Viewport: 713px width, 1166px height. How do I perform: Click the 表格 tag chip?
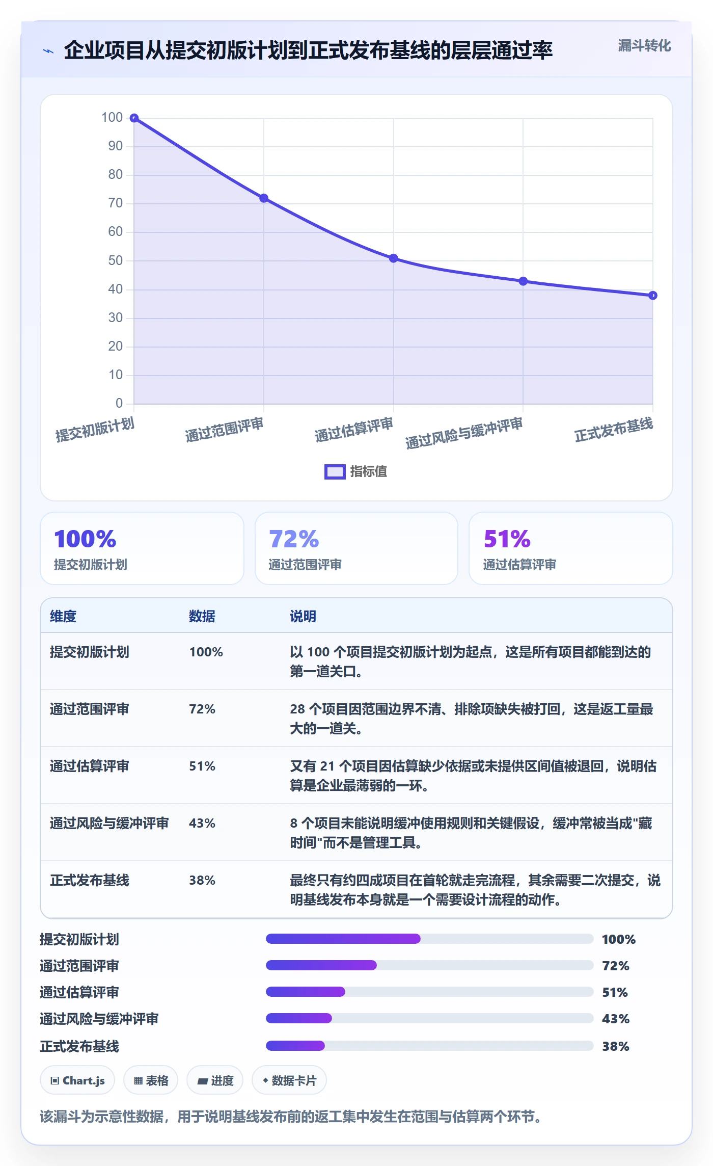point(151,1080)
